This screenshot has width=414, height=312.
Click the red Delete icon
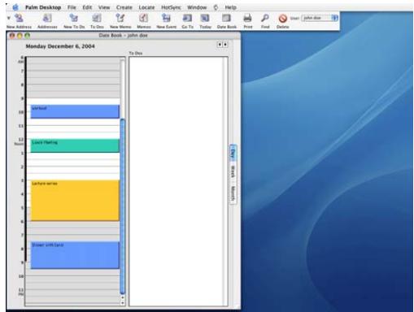click(283, 19)
